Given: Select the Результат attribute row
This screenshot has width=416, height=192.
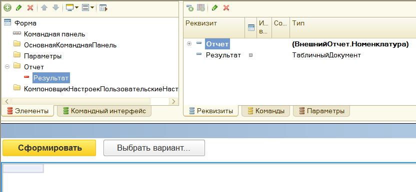Looking at the screenshot, I should click(223, 55).
